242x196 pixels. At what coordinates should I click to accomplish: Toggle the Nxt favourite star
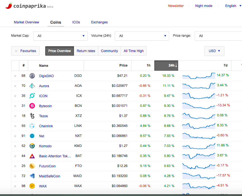pos(15,136)
